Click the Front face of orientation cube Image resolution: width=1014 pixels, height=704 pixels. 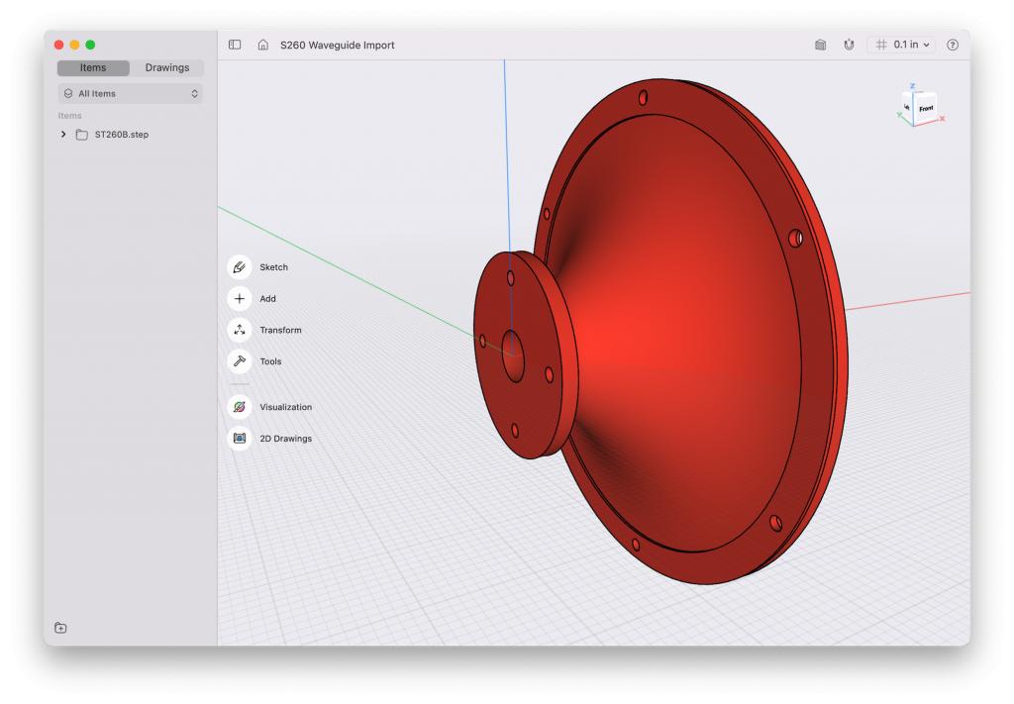(926, 109)
